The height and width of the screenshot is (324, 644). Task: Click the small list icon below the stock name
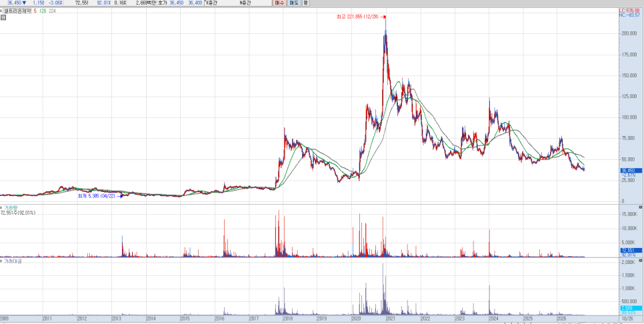[3, 17]
